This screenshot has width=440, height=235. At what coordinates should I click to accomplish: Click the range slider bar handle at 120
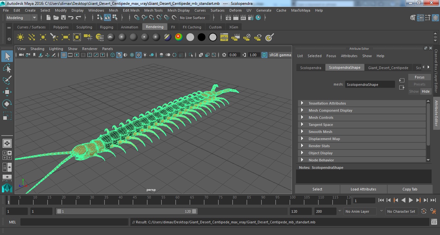pyautogui.click(x=194, y=211)
